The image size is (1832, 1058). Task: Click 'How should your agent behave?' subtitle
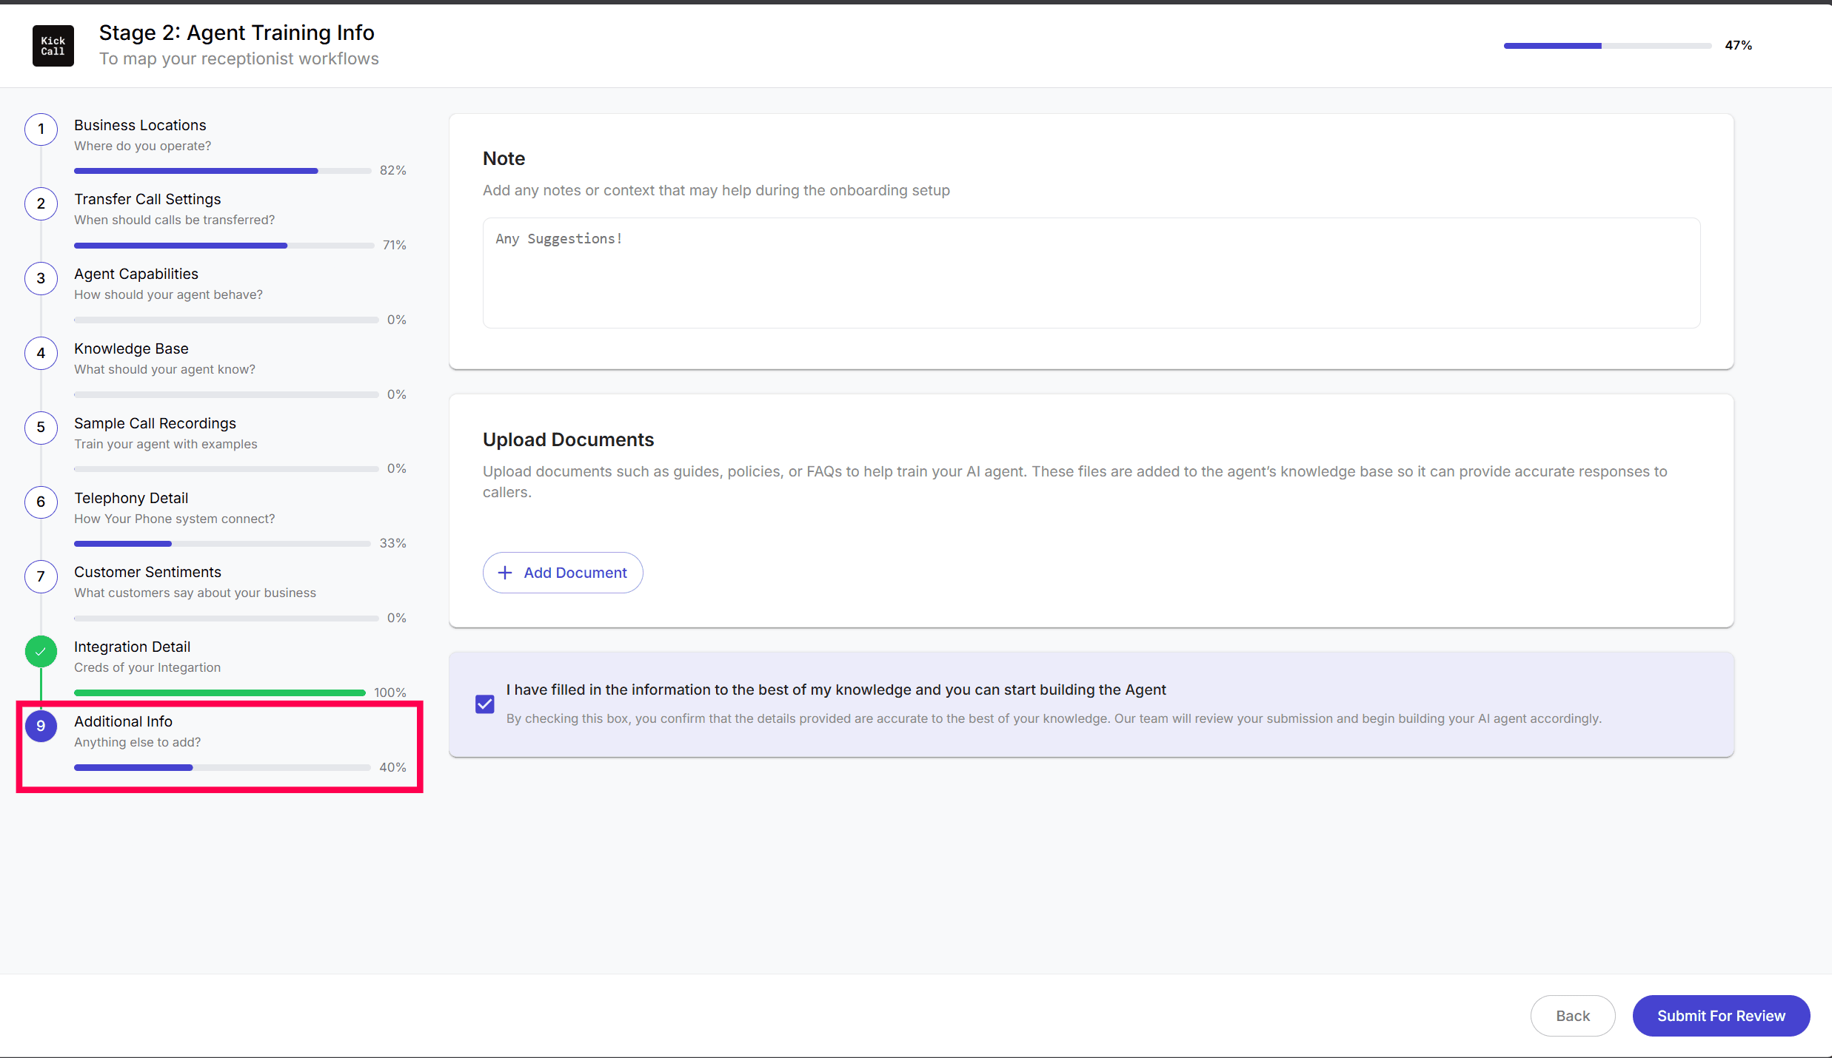tap(168, 294)
